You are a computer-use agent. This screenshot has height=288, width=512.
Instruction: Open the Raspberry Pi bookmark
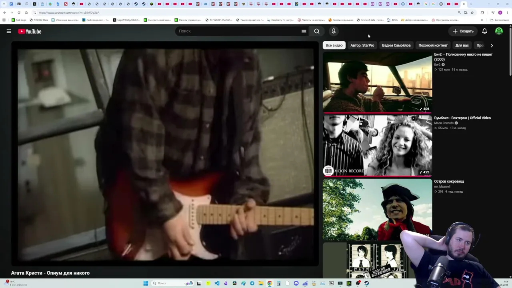[280, 20]
